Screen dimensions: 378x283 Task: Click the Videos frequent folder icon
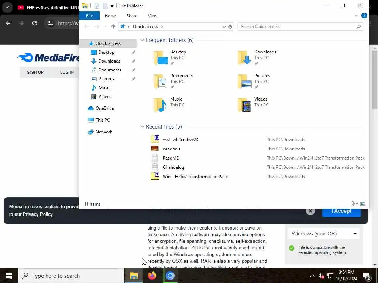[x=244, y=105]
